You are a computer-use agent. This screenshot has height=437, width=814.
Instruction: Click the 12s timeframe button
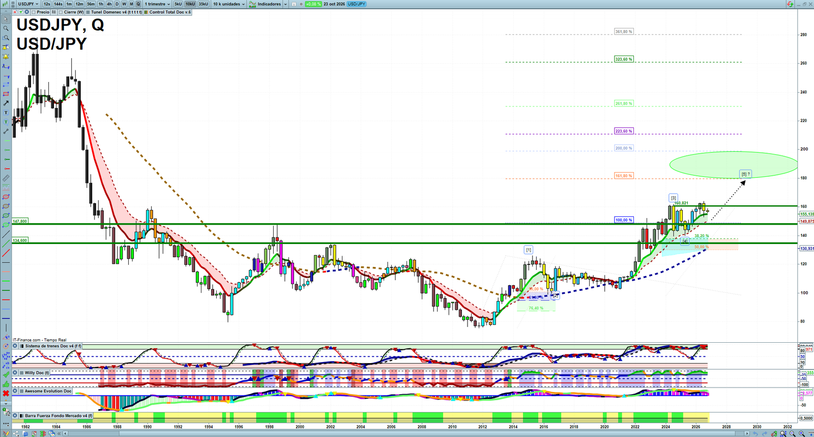pyautogui.click(x=47, y=4)
